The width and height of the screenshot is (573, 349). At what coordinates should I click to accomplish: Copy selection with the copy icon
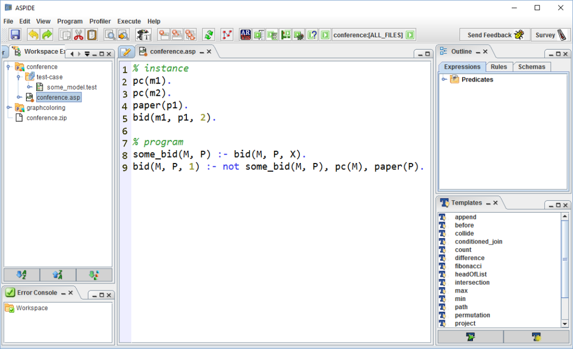pos(65,35)
